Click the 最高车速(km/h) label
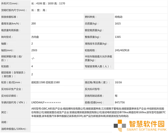Screen dimensions: 168x133 point(11,24)
